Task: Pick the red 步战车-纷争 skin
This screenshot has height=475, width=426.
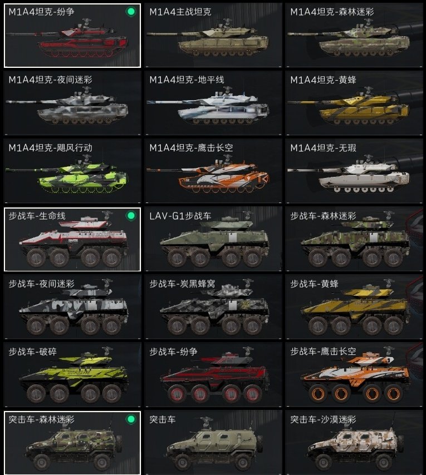Action: click(213, 375)
